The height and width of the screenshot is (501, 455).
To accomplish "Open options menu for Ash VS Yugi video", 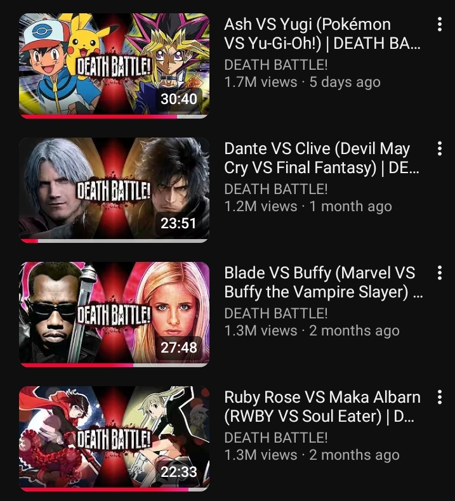I will coord(440,24).
